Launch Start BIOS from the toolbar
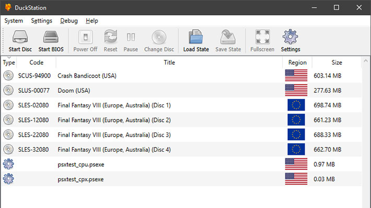The width and height of the screenshot is (371, 208). click(51, 37)
